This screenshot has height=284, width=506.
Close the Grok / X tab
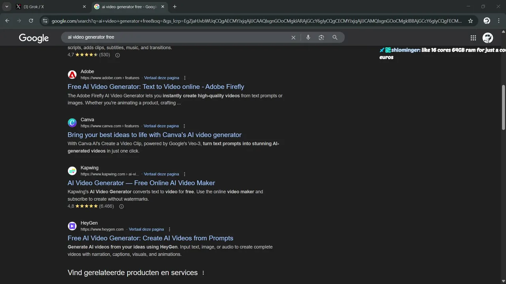(84, 7)
